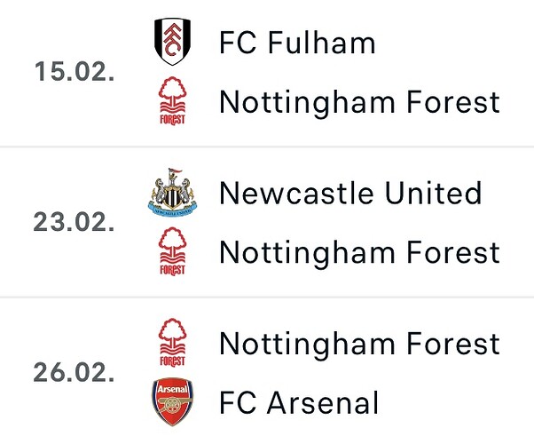Open Nottingham Forest name under FC Fulham
534x444 pixels.
(x=359, y=102)
